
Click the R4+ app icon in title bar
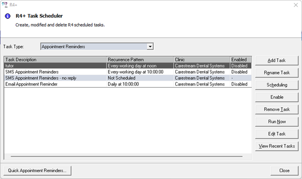click(x=5, y=5)
